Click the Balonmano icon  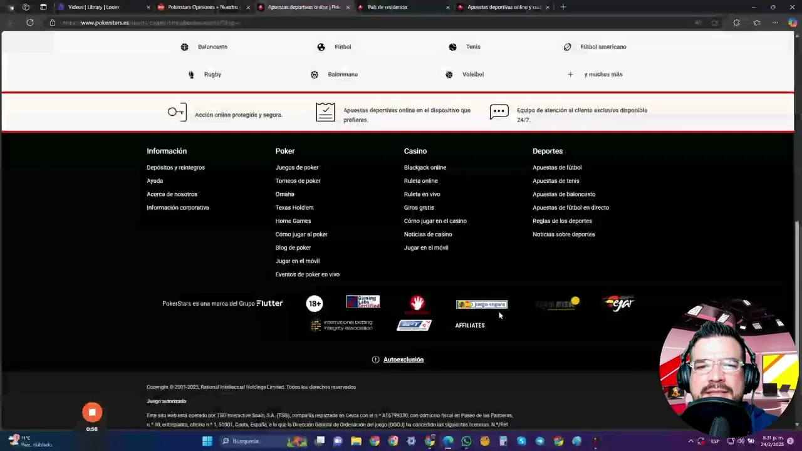coord(315,75)
